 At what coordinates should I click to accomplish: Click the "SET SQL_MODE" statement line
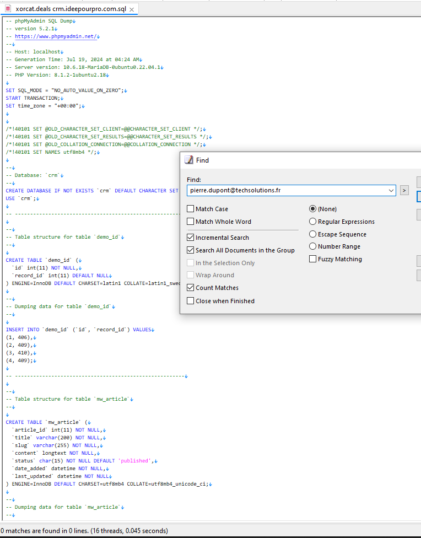(x=67, y=90)
